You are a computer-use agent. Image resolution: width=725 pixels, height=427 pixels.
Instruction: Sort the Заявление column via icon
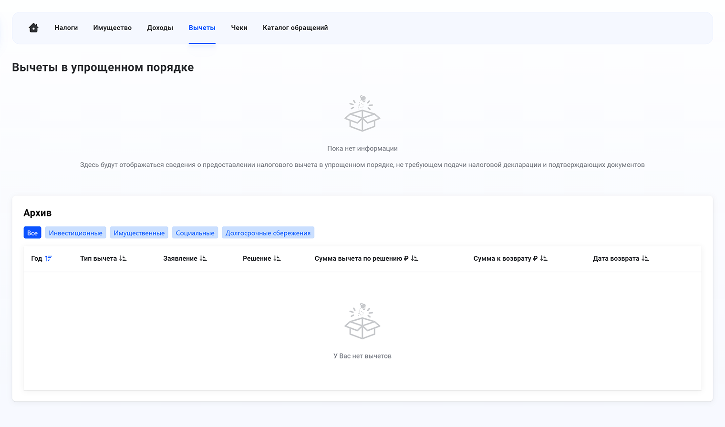pos(203,258)
